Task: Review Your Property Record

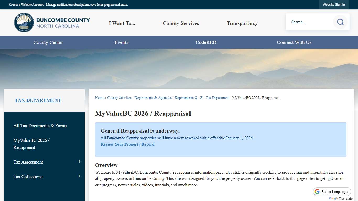Action: pyautogui.click(x=127, y=144)
